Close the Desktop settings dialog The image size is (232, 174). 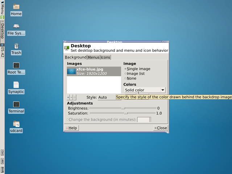[161, 128]
